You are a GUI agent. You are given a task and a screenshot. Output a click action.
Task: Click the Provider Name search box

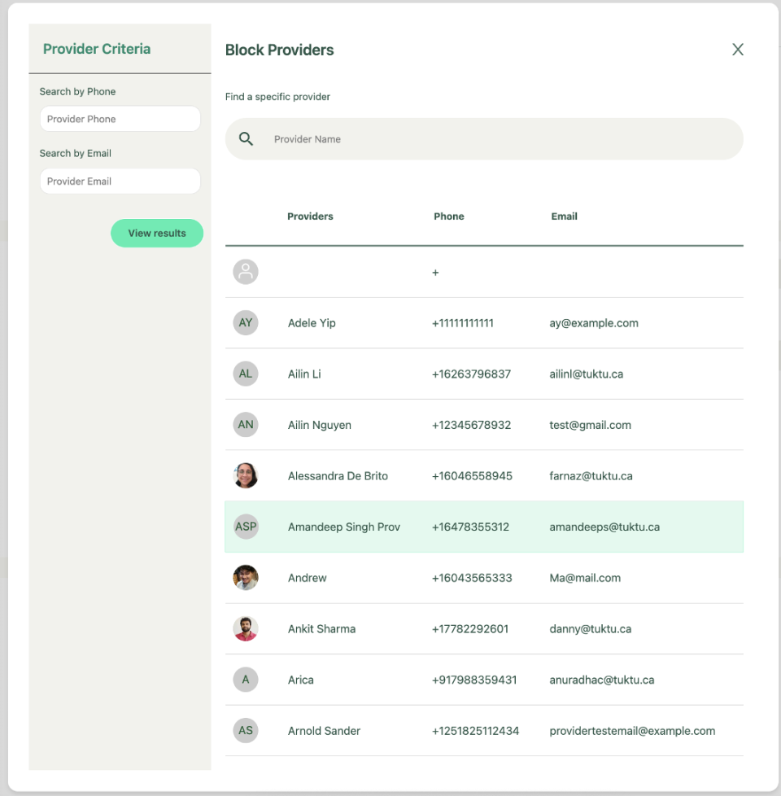pyautogui.click(x=496, y=139)
